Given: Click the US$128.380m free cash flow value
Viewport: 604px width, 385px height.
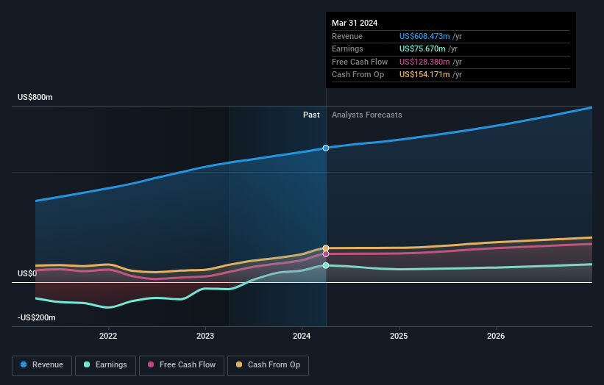Looking at the screenshot, I should tap(424, 62).
